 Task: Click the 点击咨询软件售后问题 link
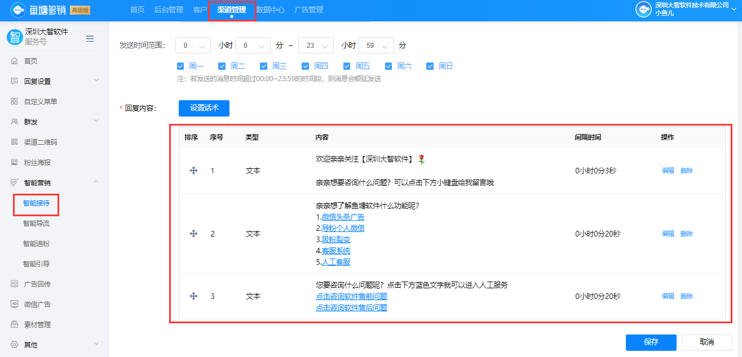[x=351, y=307]
